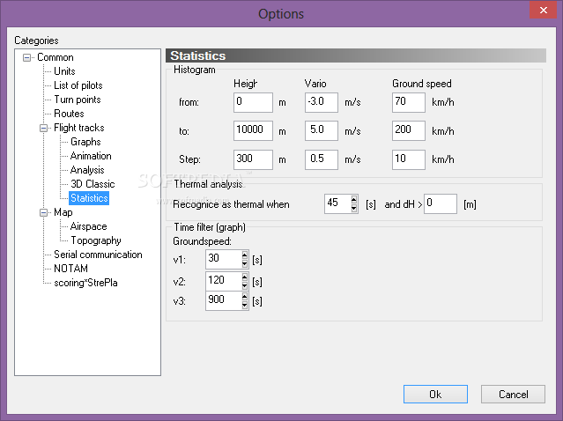Click the v2 field showing 120

pos(223,281)
